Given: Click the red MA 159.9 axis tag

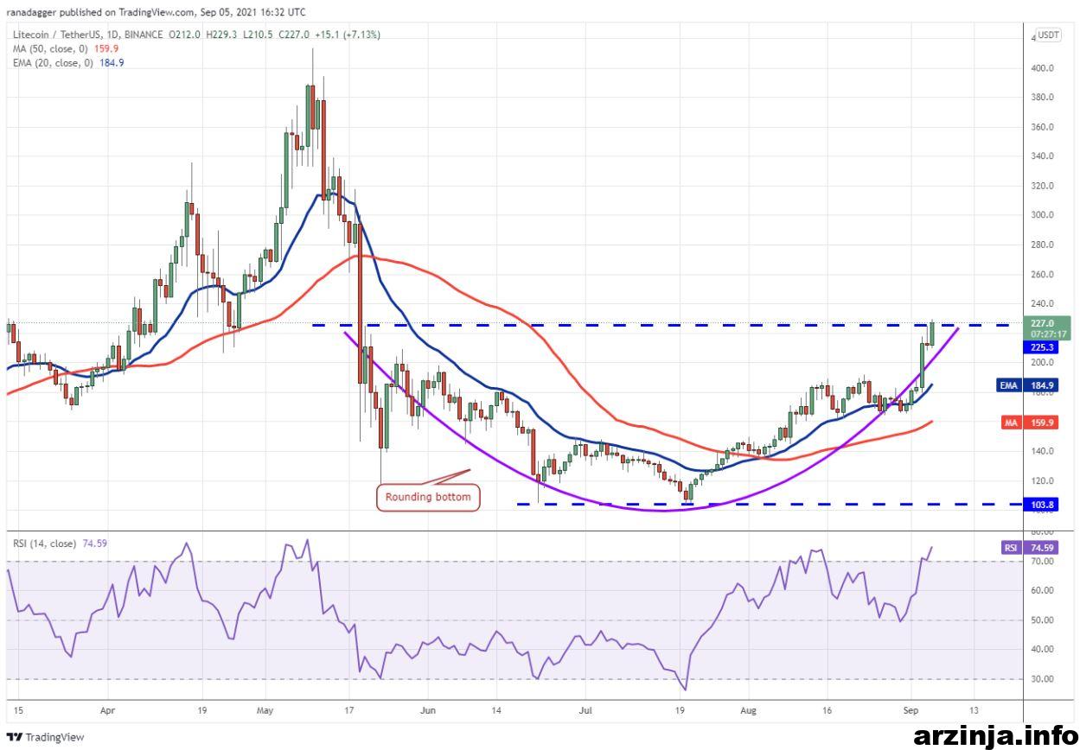Looking at the screenshot, I should (x=1032, y=423).
